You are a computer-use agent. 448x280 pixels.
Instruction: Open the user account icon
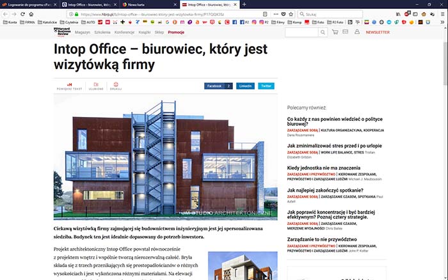[x=357, y=32]
